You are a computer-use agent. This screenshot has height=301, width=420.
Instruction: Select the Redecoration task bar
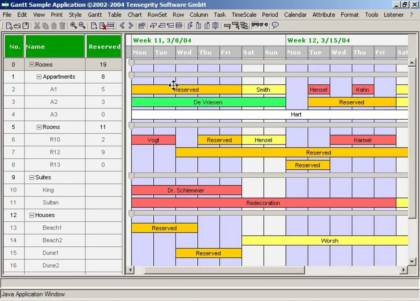pos(264,203)
